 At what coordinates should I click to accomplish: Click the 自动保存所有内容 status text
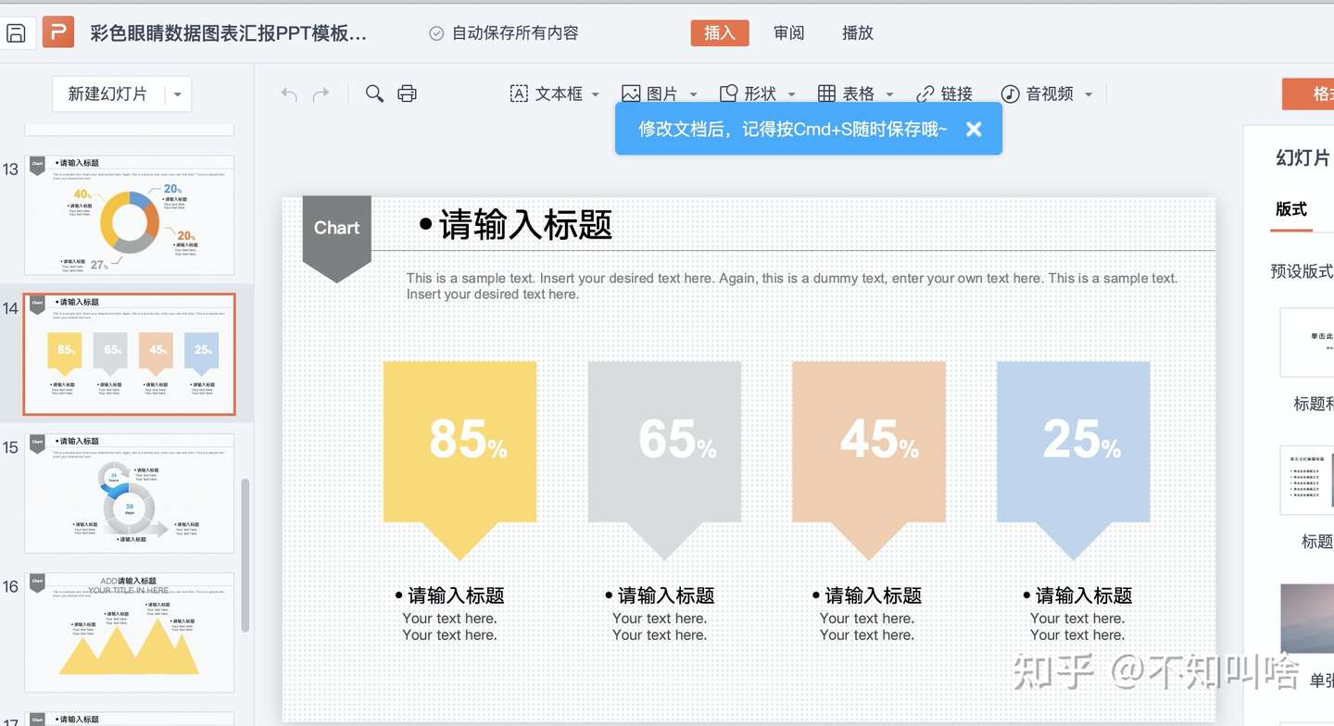pos(515,33)
